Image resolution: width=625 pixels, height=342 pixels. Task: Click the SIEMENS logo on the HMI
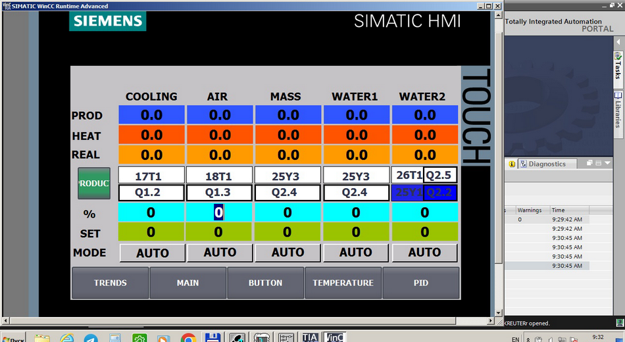(108, 20)
